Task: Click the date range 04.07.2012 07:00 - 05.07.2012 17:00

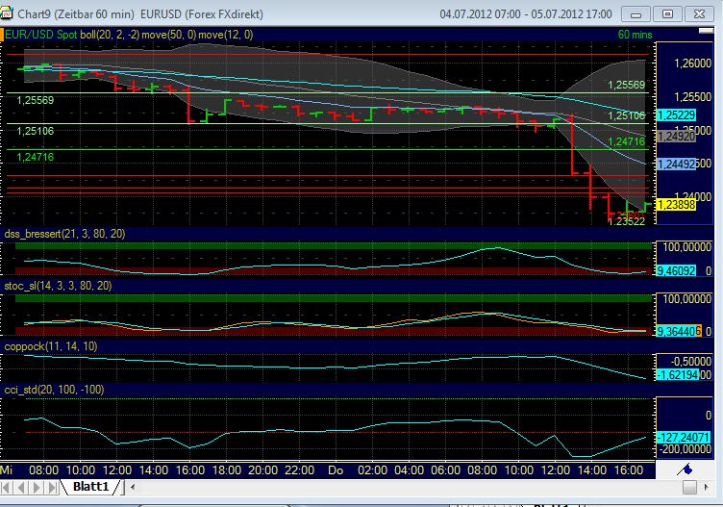Action: [x=526, y=14]
